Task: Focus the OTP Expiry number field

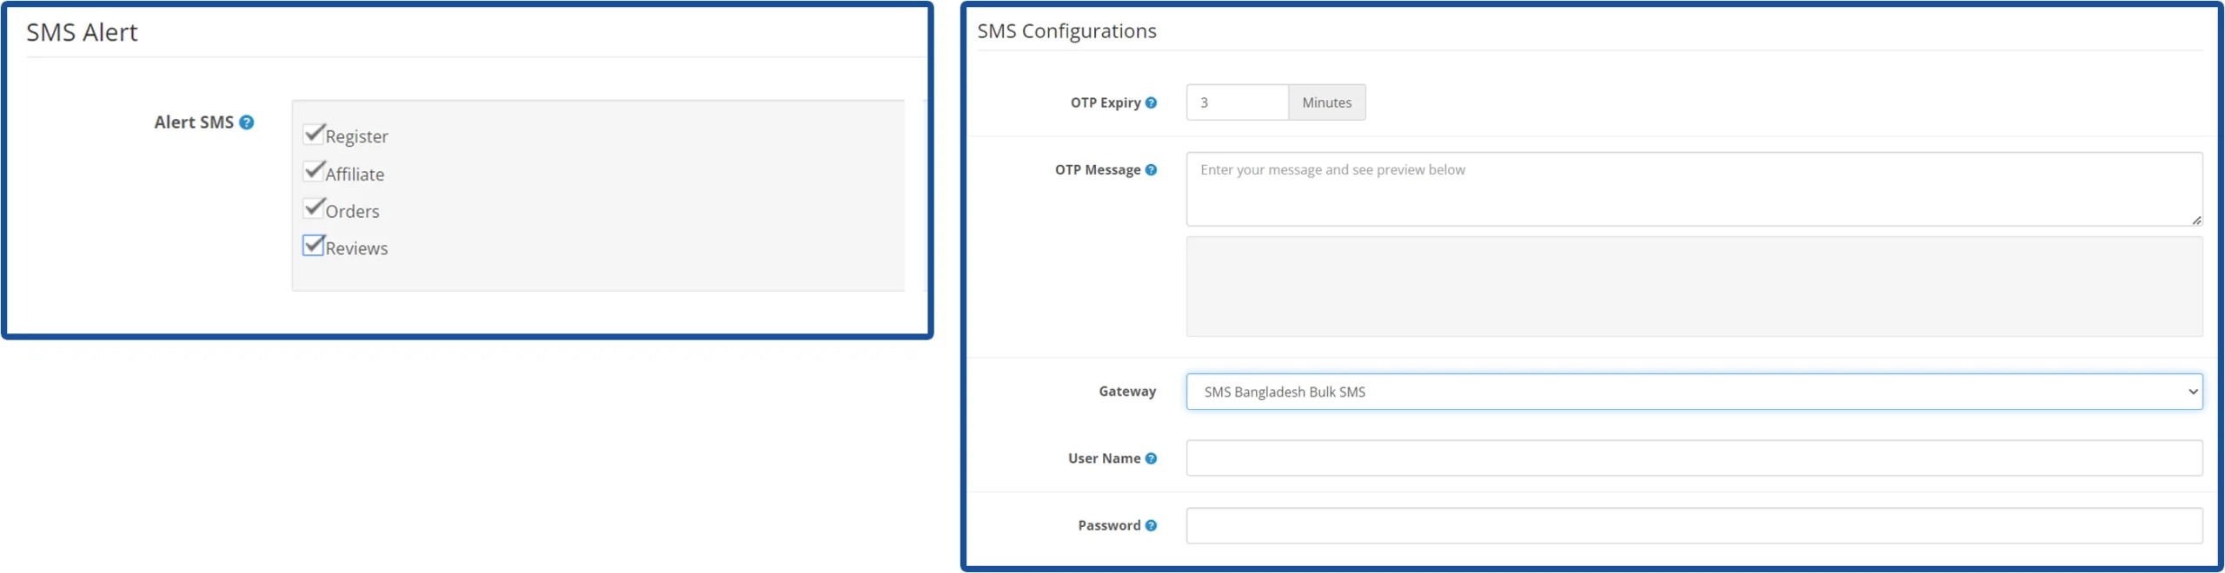Action: [1236, 102]
